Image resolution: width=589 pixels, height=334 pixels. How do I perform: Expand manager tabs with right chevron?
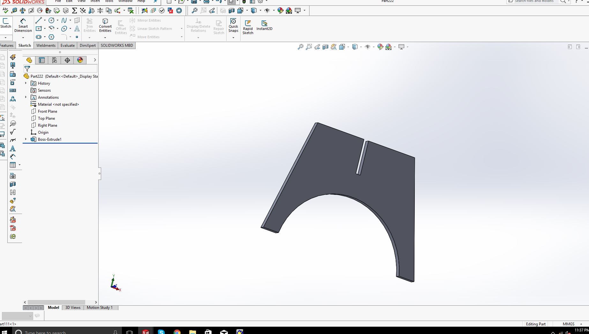pyautogui.click(x=95, y=60)
